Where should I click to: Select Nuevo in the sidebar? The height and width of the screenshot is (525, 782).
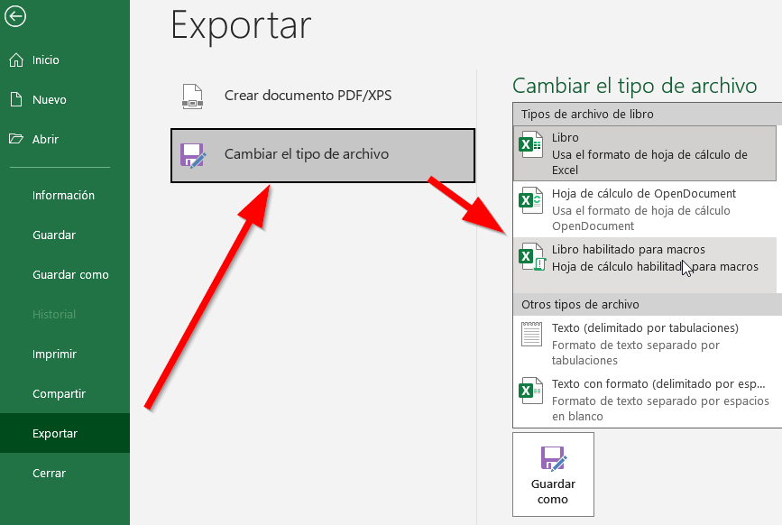click(x=45, y=99)
